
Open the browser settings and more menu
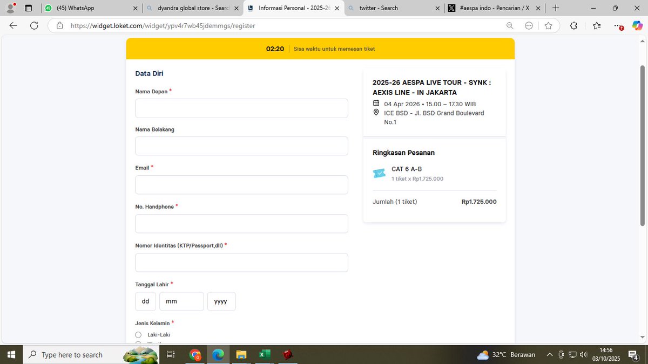coord(618,25)
